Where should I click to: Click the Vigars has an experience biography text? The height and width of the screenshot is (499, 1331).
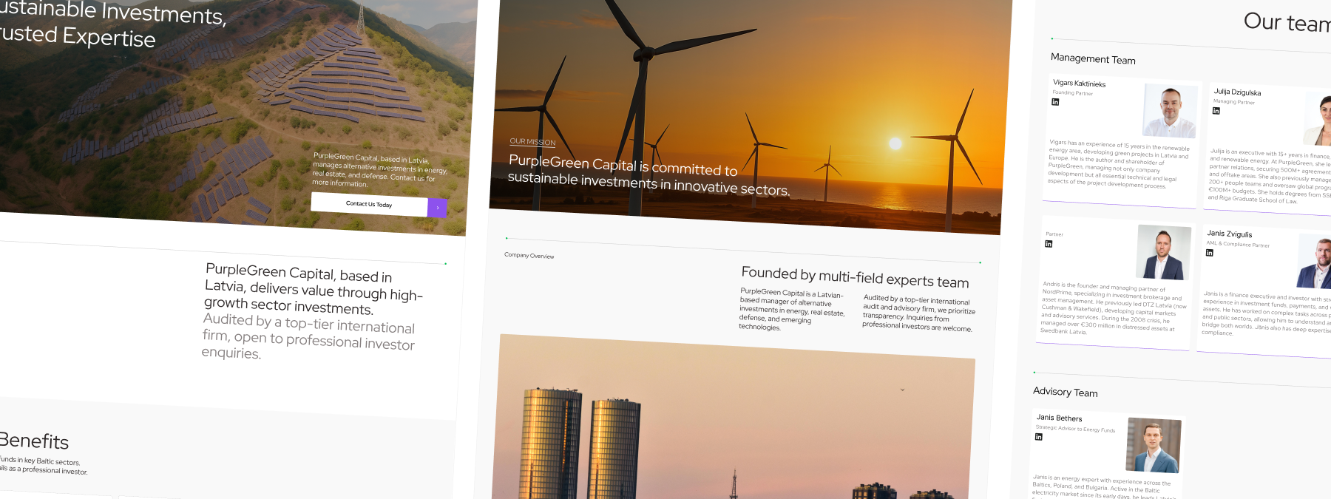1119,163
